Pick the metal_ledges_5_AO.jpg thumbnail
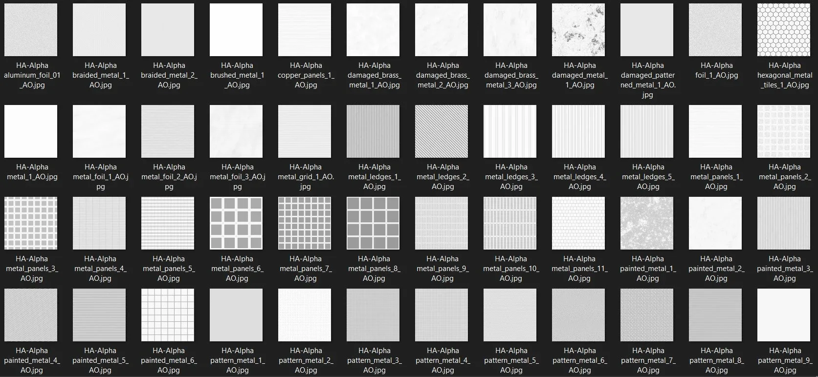This screenshot has height=377, width=818. (647, 131)
